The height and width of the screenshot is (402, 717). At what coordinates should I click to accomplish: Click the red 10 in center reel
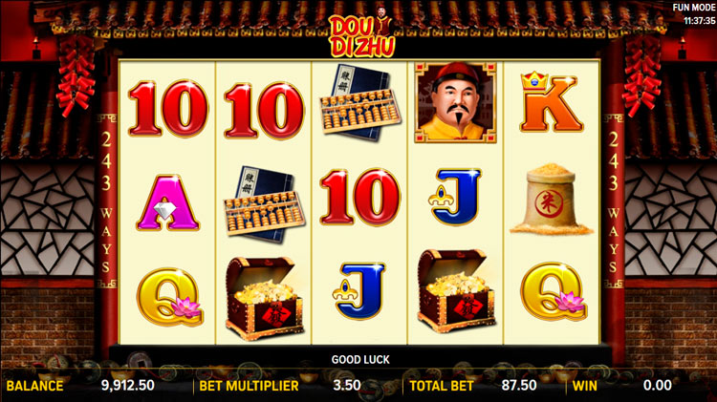359,198
